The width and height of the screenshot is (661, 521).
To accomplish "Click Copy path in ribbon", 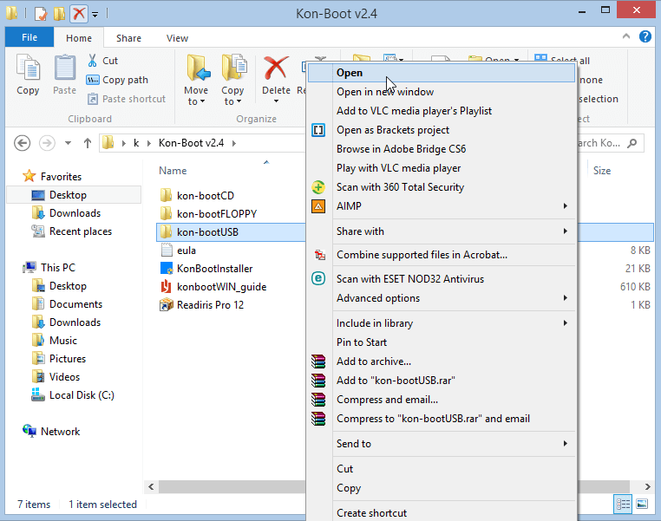I will (x=117, y=80).
